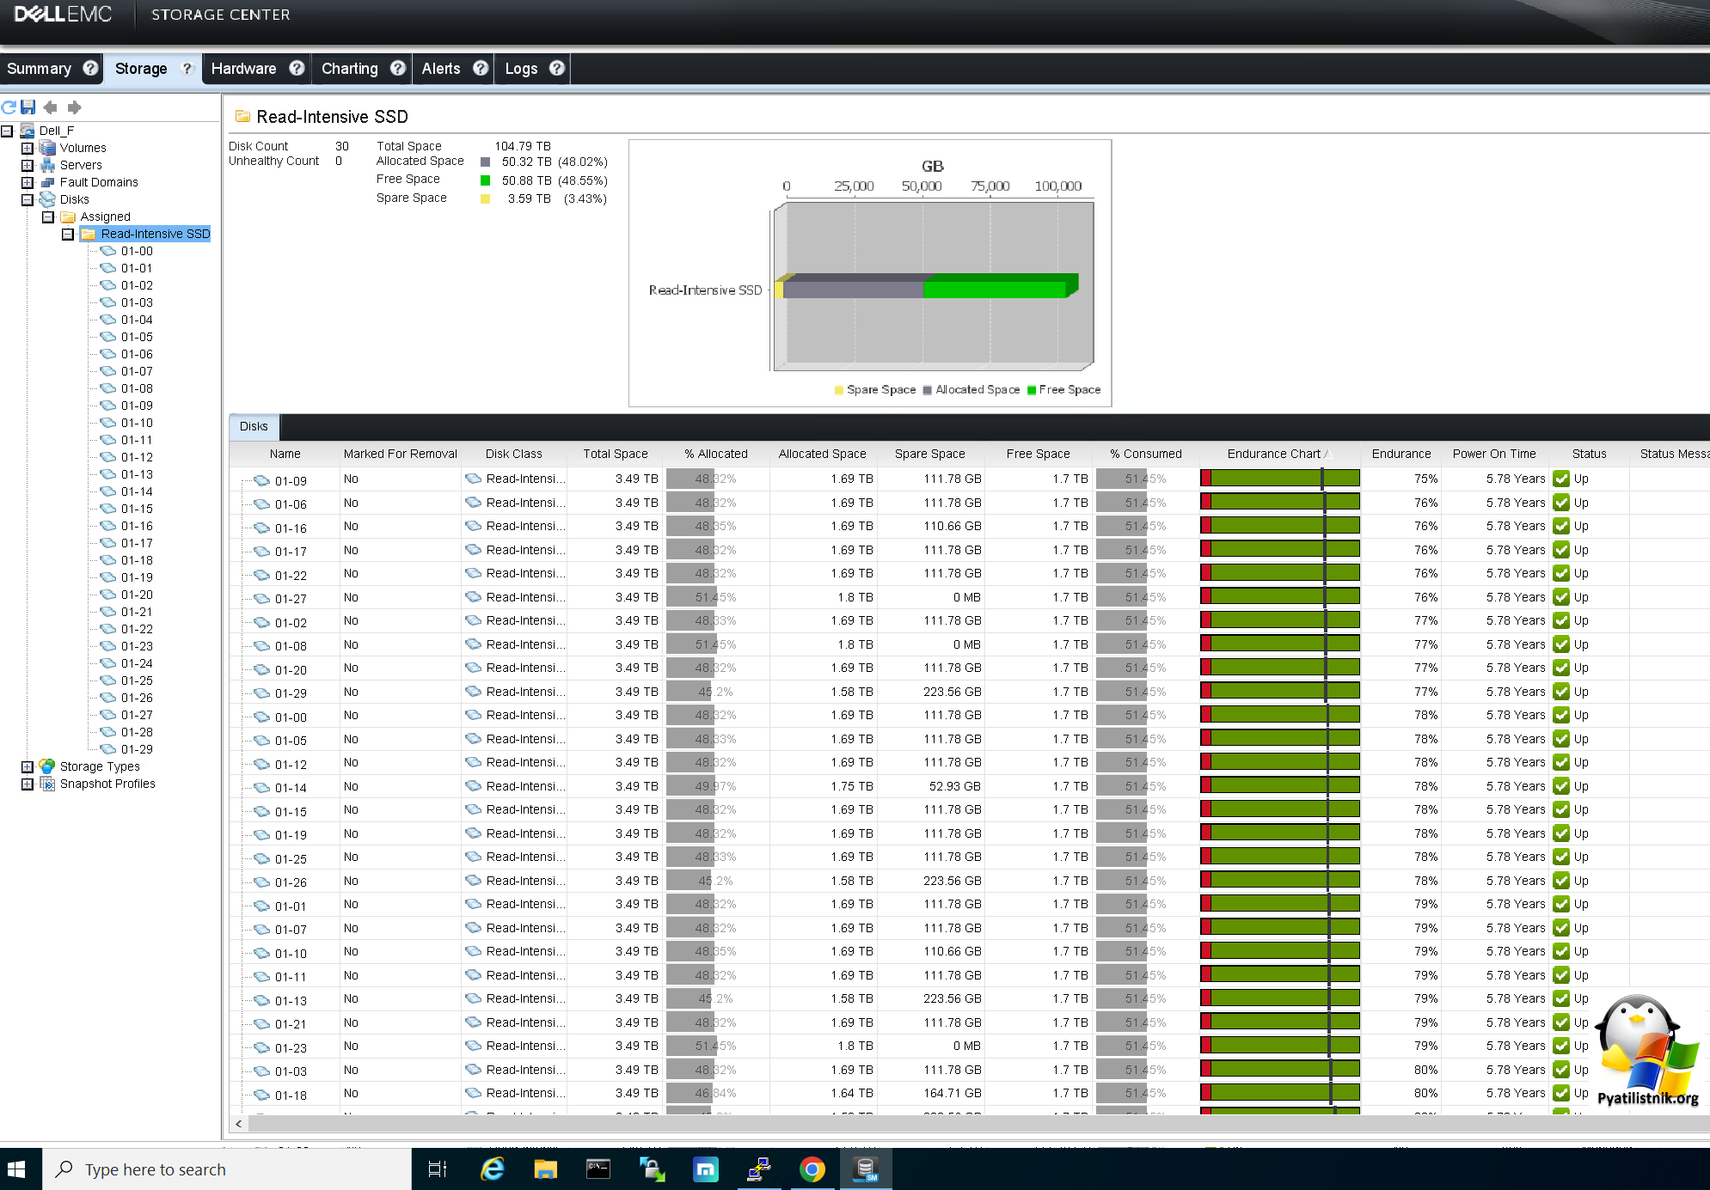Collapse the Assigned folder node
Viewport: 1710px width, 1190px height.
48,217
